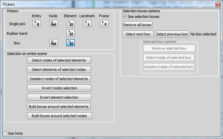223x139 pixels.
Task: Click Select nodes of selected elements
Action: click(x=59, y=60)
